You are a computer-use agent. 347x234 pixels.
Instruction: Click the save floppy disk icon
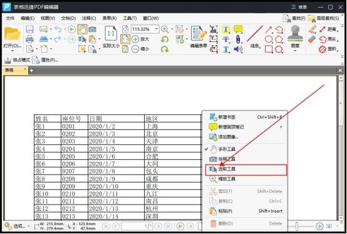[29, 29]
